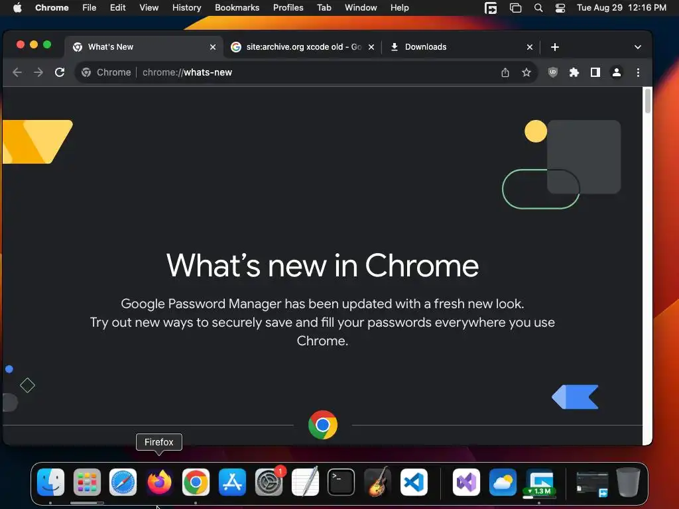Click the Chrome icon in the Dock
The image size is (679, 509).
coord(196,482)
